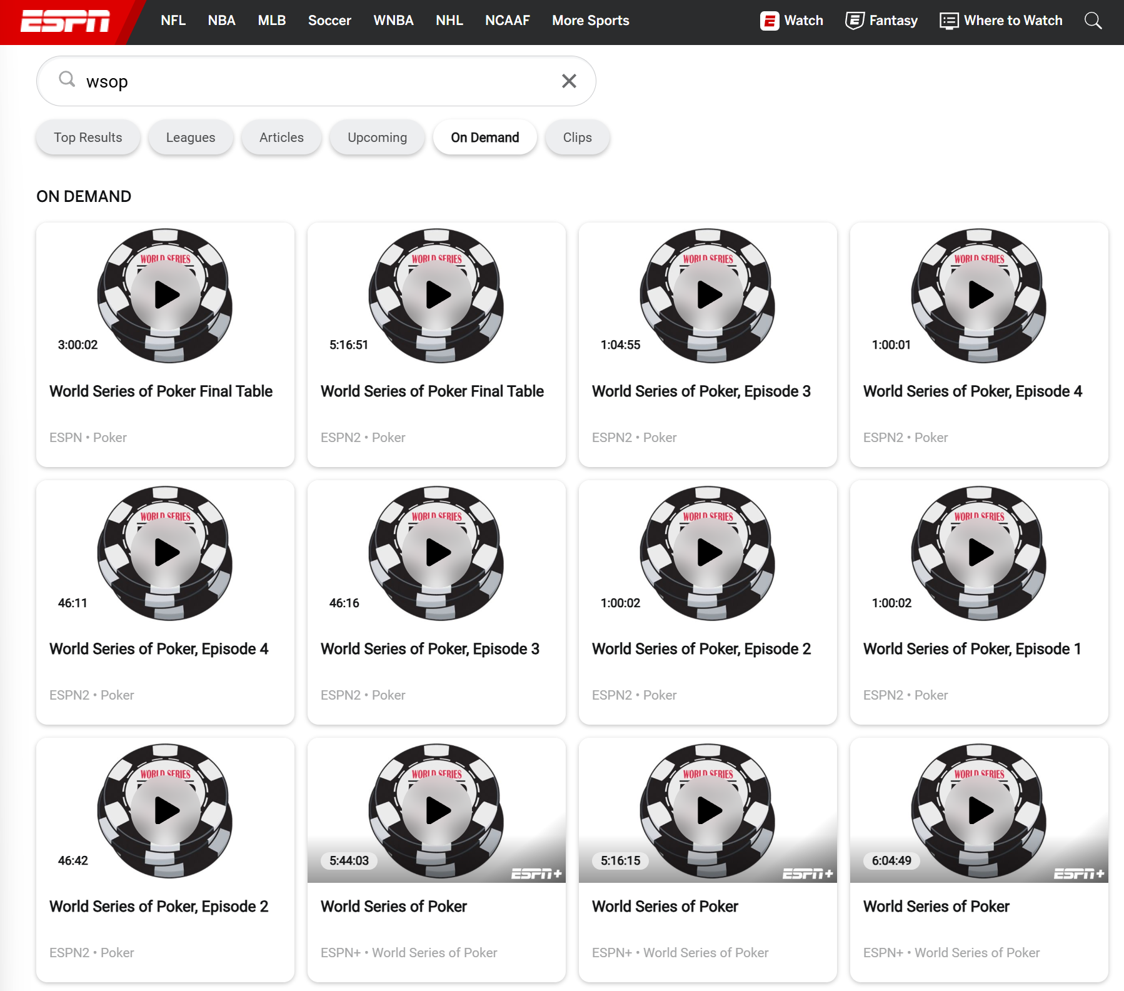Click the Where to Watch listing icon
Screen dimensions: 1124x991
point(949,21)
